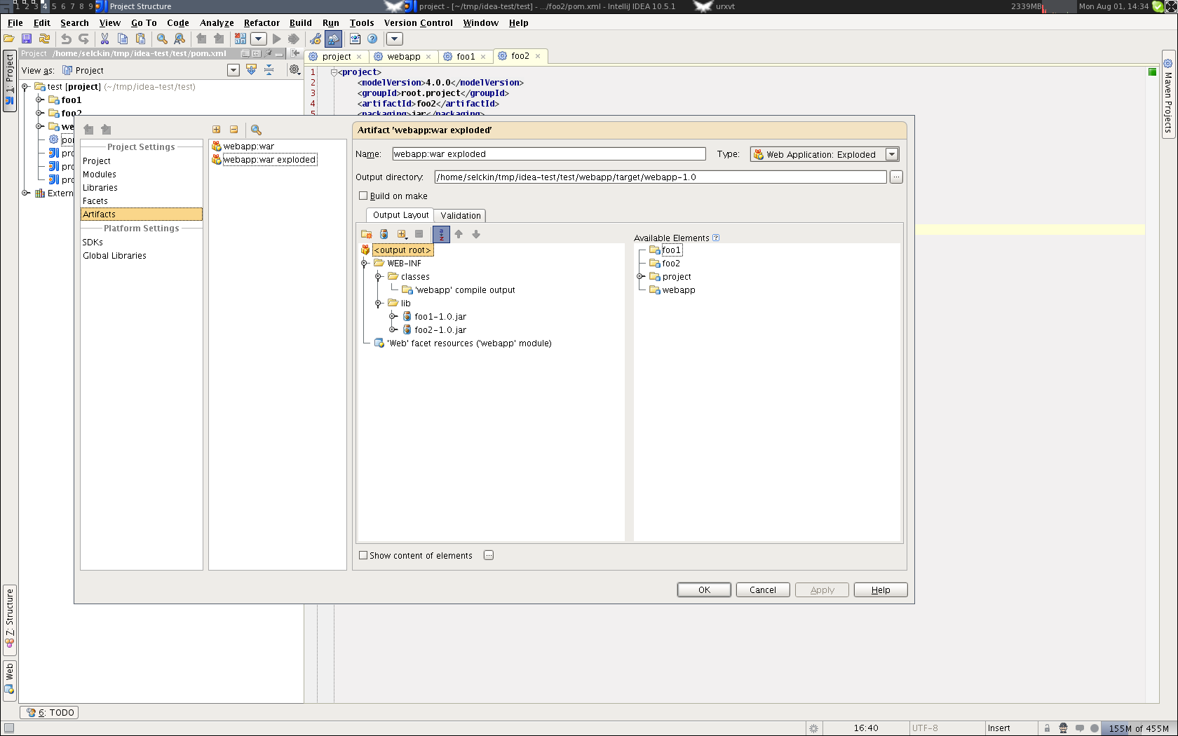The height and width of the screenshot is (736, 1178).
Task: Enable Show content of elements checkbox
Action: [363, 556]
